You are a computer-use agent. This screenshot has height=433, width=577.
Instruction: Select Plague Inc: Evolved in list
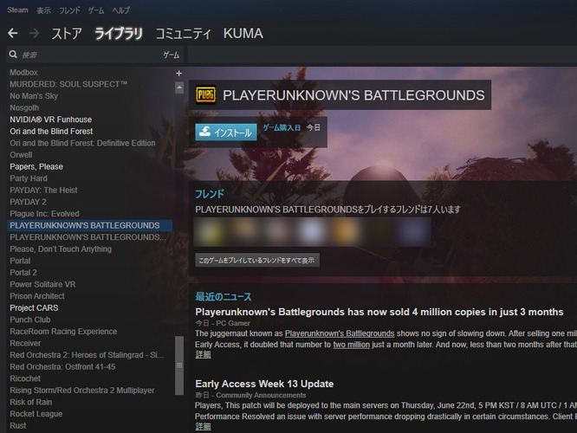click(44, 214)
